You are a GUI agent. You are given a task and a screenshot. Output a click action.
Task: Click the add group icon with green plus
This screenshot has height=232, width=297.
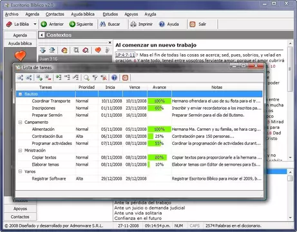pyautogui.click(x=39, y=77)
